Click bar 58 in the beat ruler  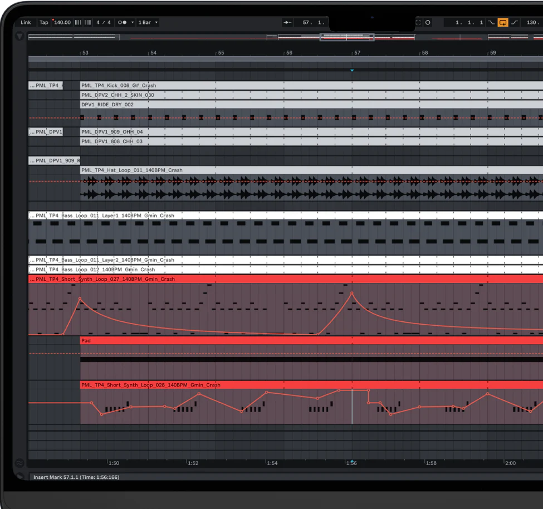(425, 53)
